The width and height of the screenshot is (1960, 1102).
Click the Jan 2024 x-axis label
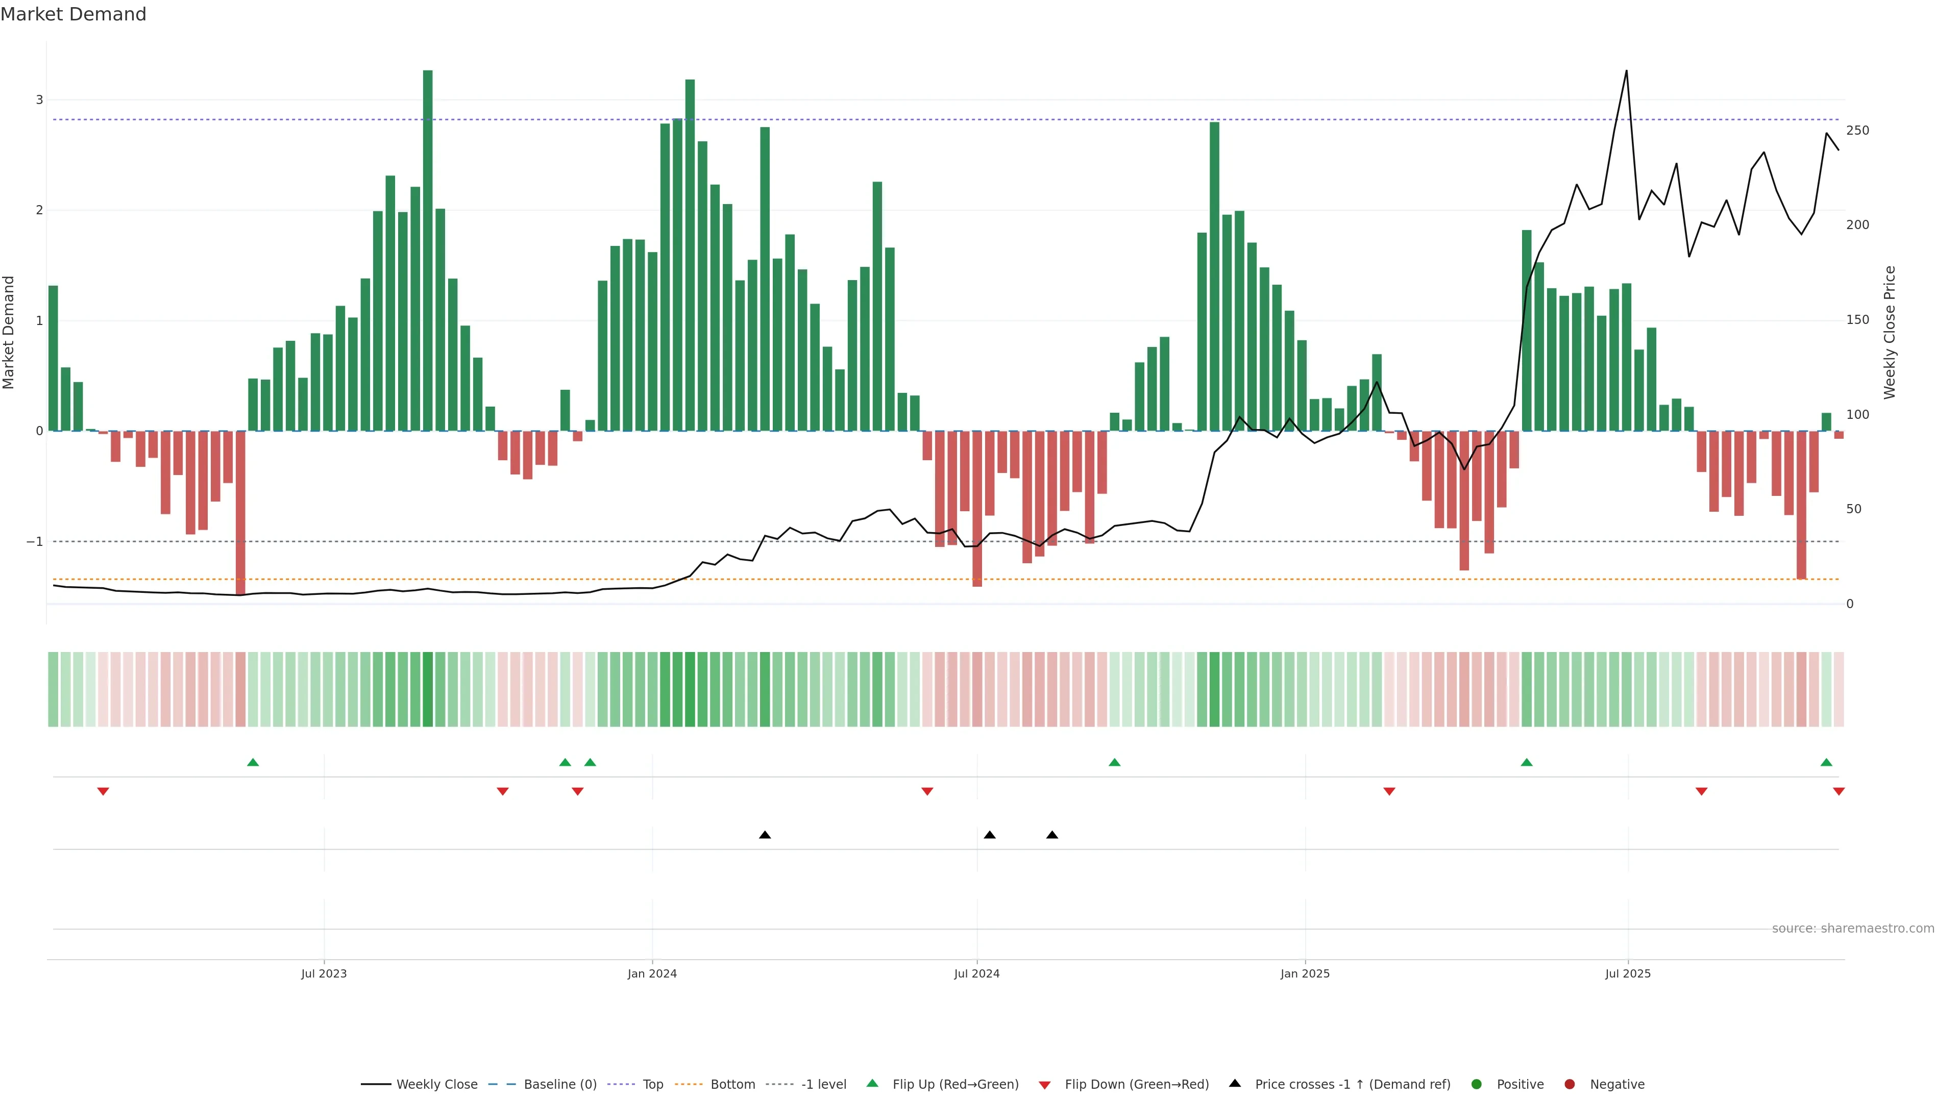[x=652, y=973]
